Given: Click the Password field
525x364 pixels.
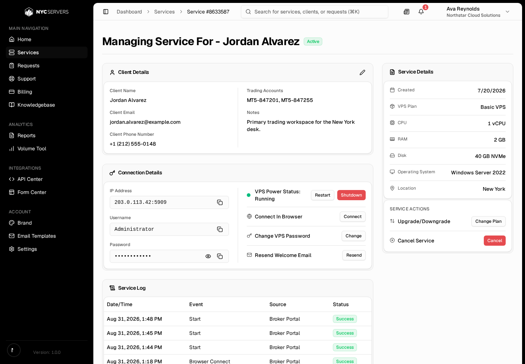Looking at the screenshot, I should [169, 256].
